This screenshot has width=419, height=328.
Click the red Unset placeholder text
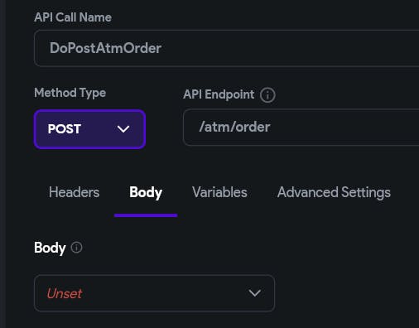coord(65,293)
